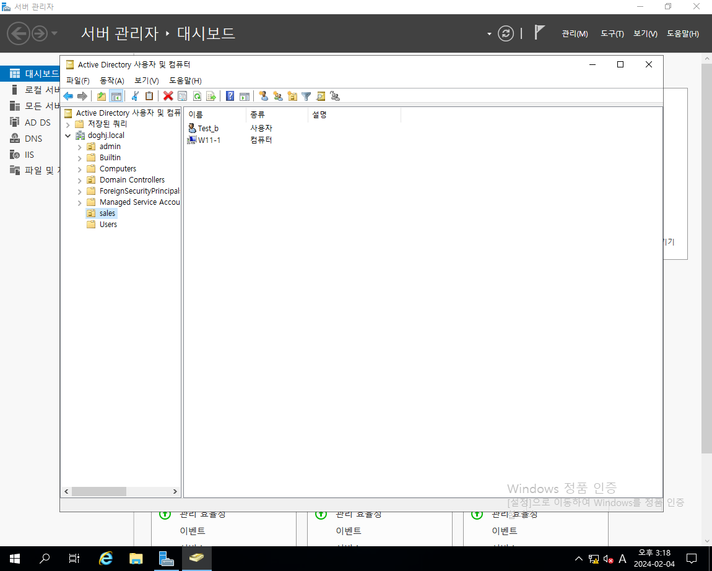This screenshot has height=571, width=712.
Task: Create a new group with toolbar icon
Action: tap(278, 97)
